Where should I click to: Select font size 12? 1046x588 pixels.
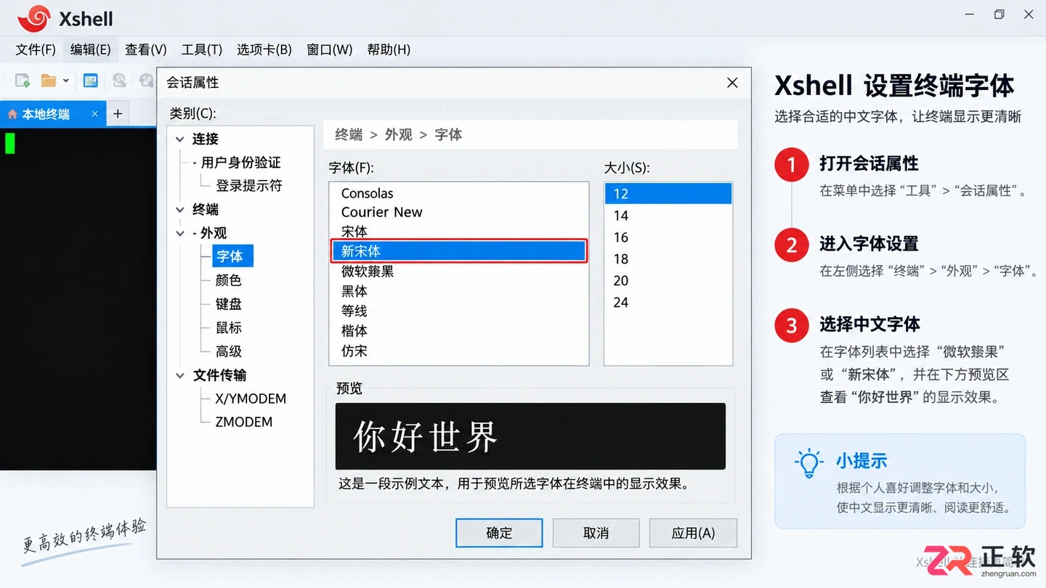click(x=668, y=194)
